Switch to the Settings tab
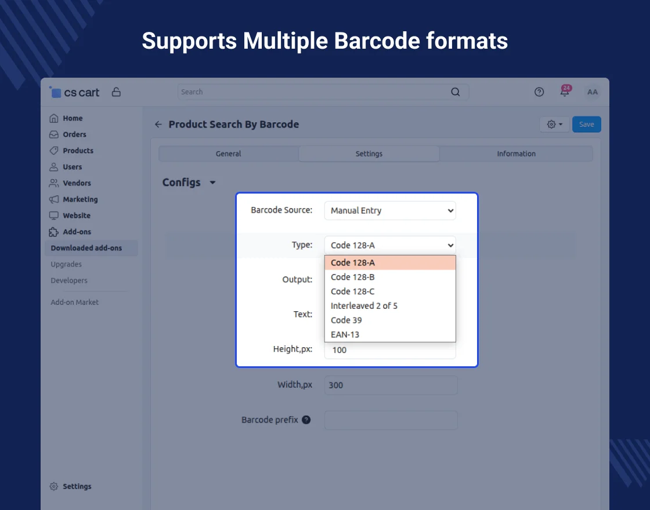 (x=369, y=154)
